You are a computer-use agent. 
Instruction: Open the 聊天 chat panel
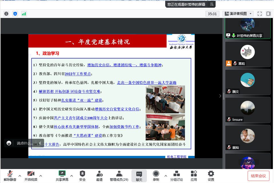139,176
